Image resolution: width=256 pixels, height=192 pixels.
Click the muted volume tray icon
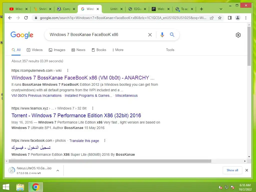click(x=220, y=187)
